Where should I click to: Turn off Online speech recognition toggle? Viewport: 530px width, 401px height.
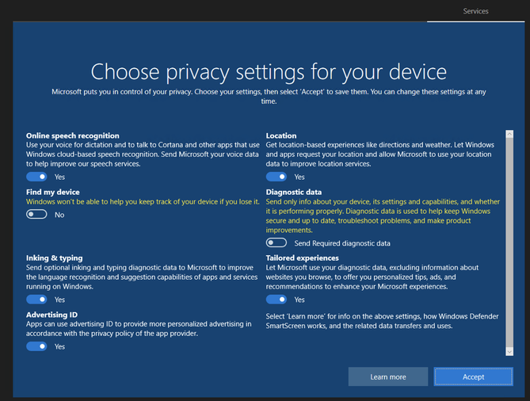click(36, 177)
